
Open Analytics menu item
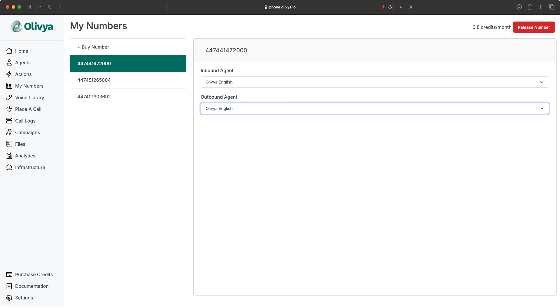tap(25, 156)
